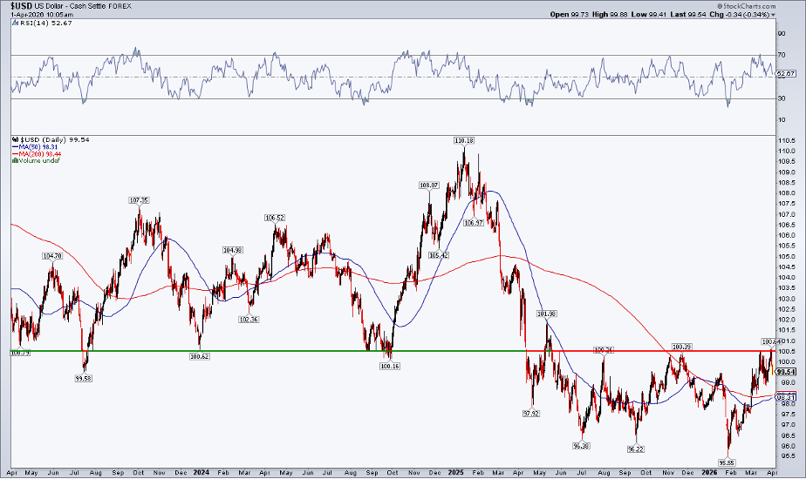
Task: Click the 105.0 price axis label
Action: (785, 256)
